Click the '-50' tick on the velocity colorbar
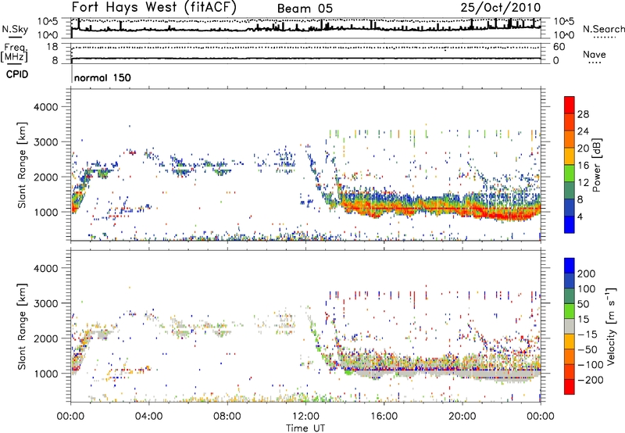This screenshot has width=625, height=433. pos(586,349)
